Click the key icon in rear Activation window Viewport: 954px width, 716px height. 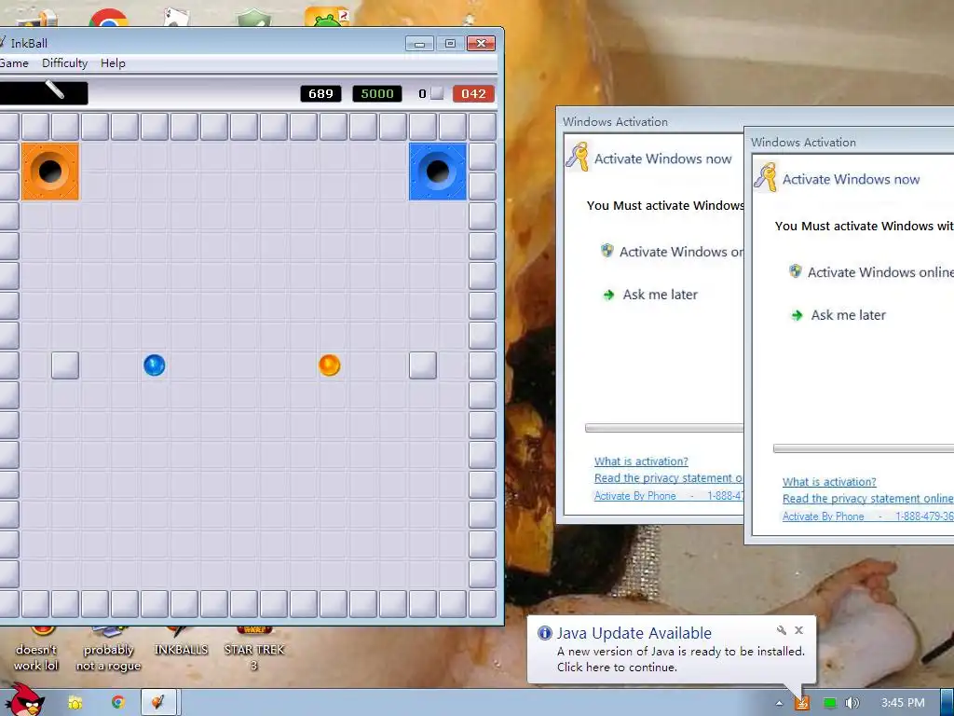click(x=578, y=157)
